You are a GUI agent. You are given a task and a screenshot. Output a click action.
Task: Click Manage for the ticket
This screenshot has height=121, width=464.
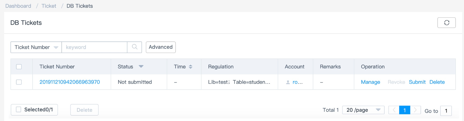[x=370, y=82]
